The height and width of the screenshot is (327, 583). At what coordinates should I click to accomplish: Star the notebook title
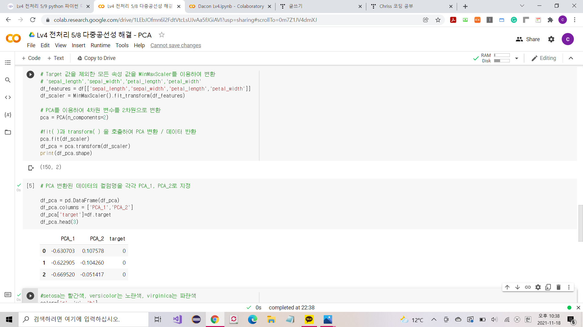162,35
